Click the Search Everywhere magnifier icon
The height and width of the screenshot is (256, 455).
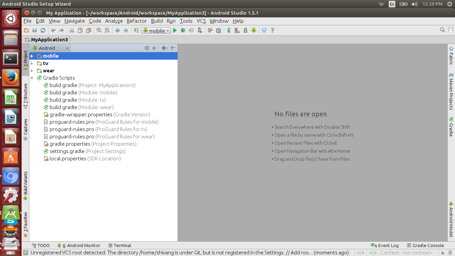pos(442,30)
